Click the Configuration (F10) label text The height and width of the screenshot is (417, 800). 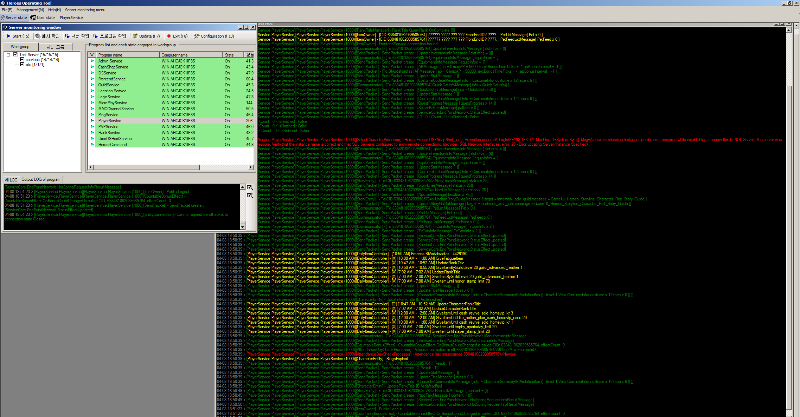pyautogui.click(x=217, y=36)
